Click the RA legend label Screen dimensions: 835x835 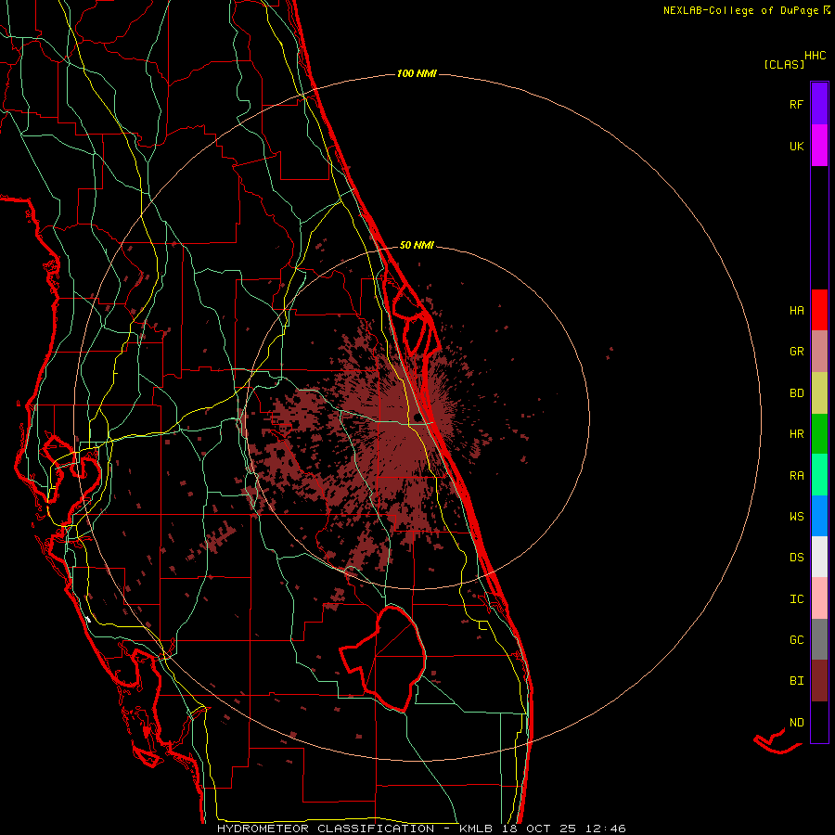pyautogui.click(x=796, y=476)
